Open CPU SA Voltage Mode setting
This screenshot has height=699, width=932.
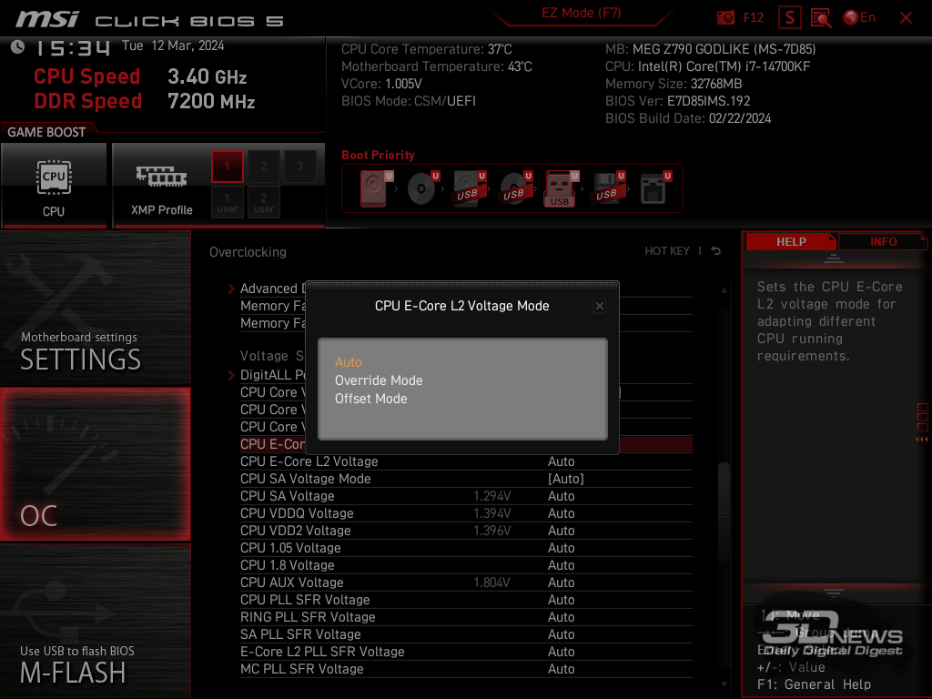tap(466, 479)
